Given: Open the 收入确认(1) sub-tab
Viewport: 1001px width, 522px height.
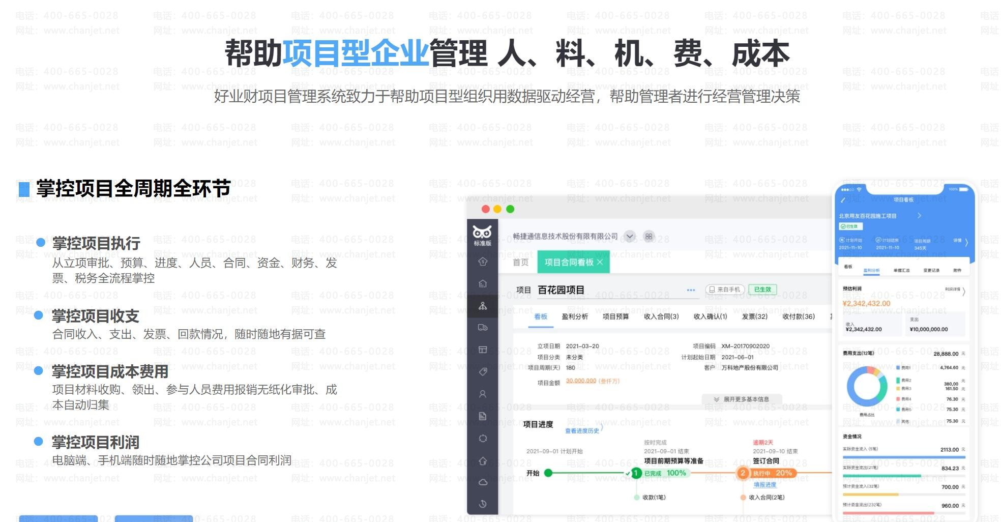Looking at the screenshot, I should click(x=711, y=316).
